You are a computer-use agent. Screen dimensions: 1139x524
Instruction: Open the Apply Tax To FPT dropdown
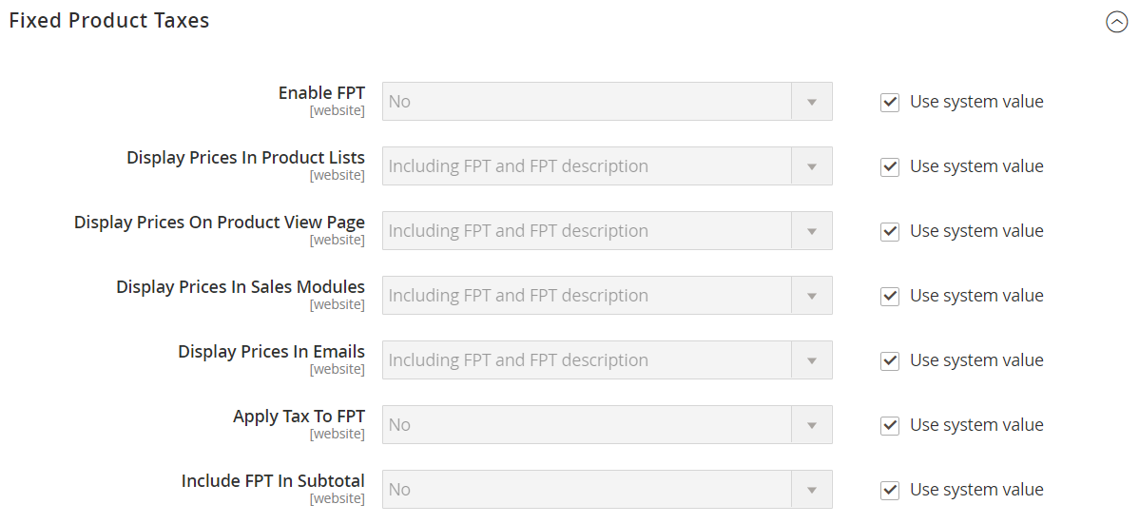[607, 425]
